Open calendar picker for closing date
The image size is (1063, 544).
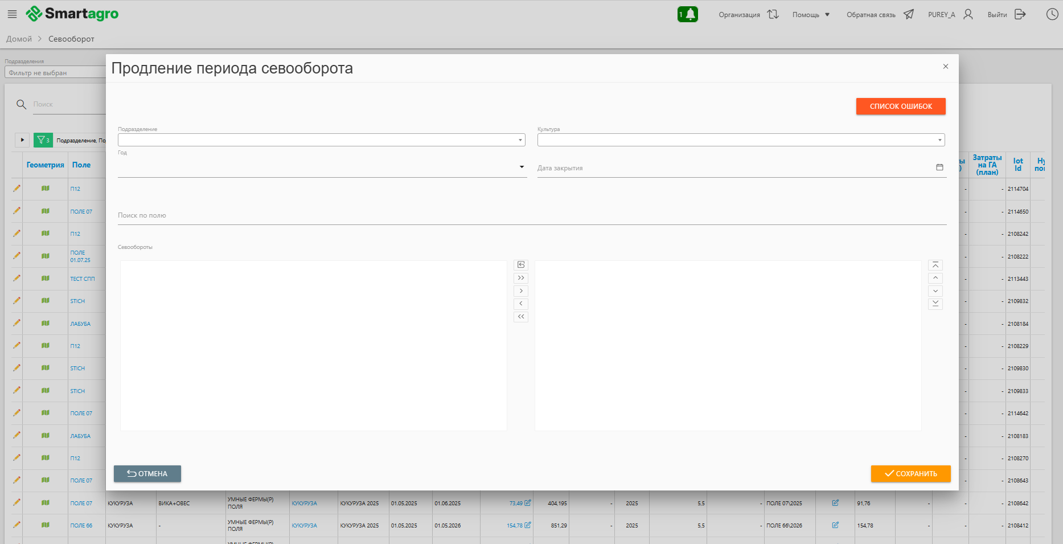pos(939,167)
